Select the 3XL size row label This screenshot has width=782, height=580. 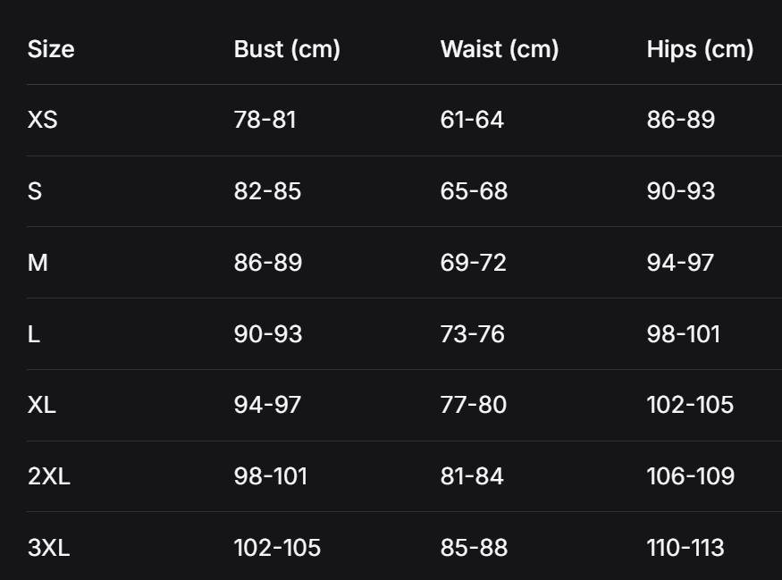coord(49,548)
